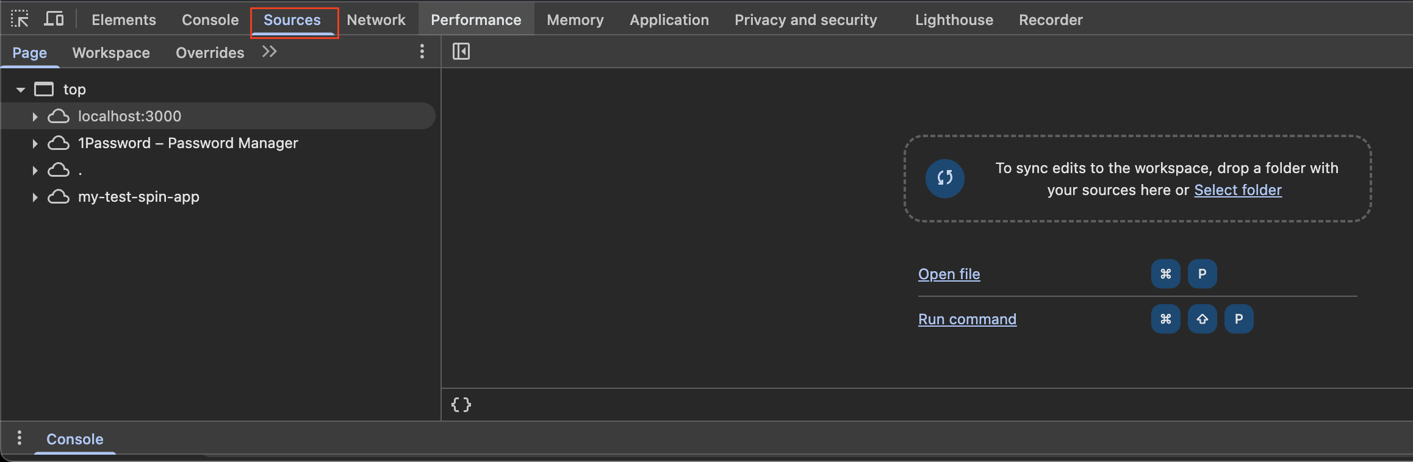
Task: Click the workspace sync circular icon
Action: click(x=944, y=178)
